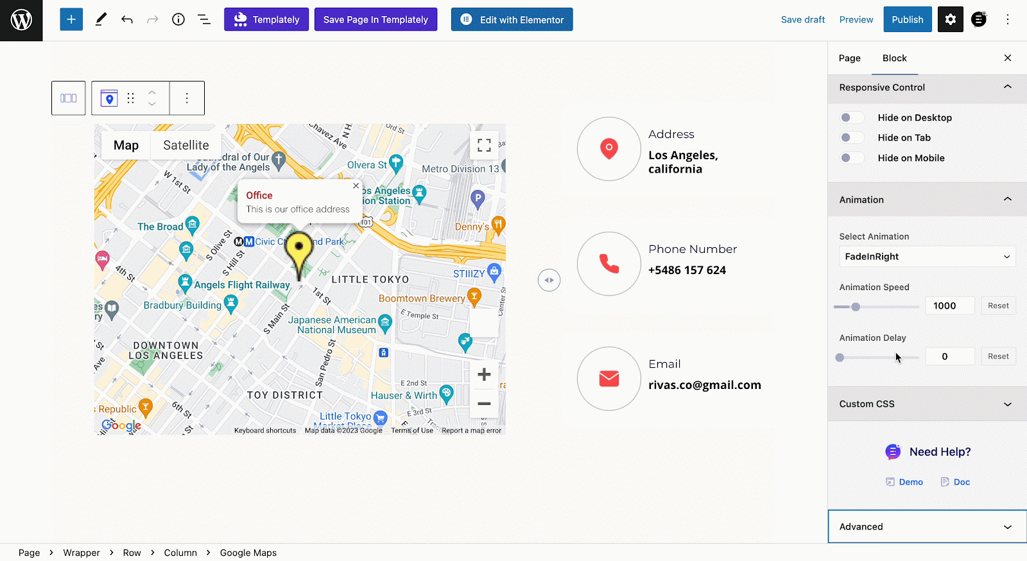Image resolution: width=1027 pixels, height=561 pixels.
Task: Open the editor options three-dot menu
Action: [x=1008, y=19]
